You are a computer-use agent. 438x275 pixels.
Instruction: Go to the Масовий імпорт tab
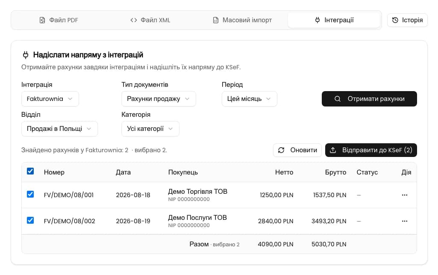[x=242, y=20]
